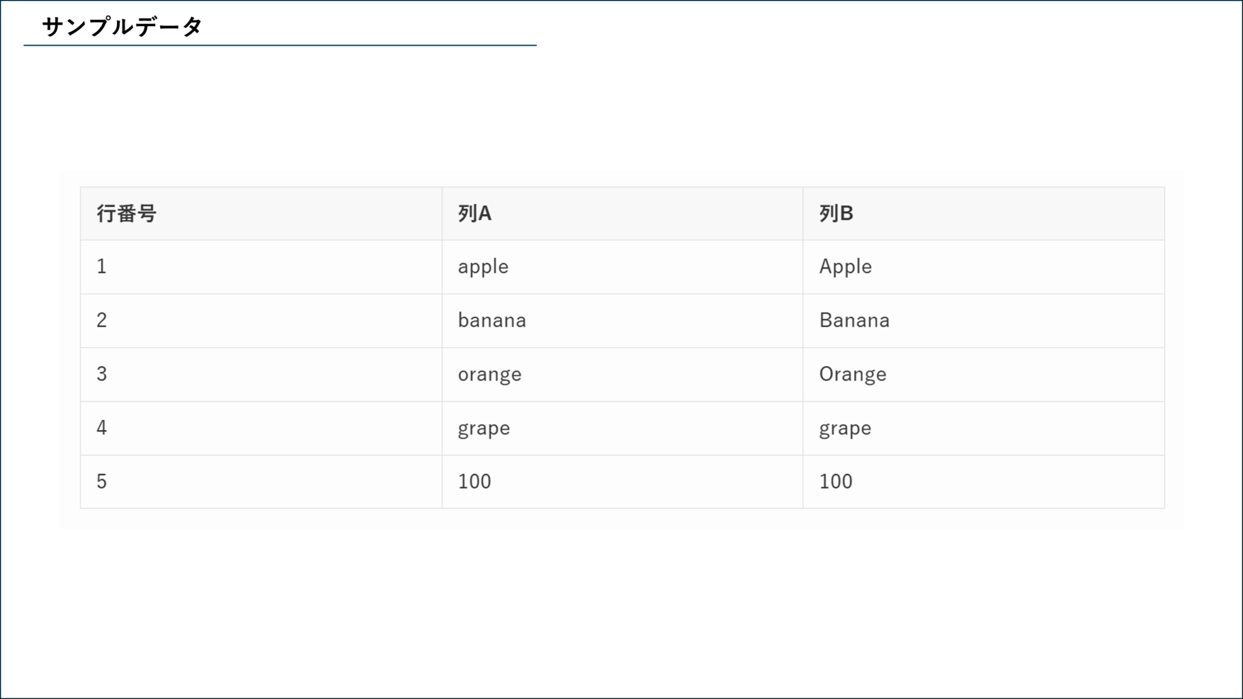Select the lowercase apple cell

tap(483, 266)
